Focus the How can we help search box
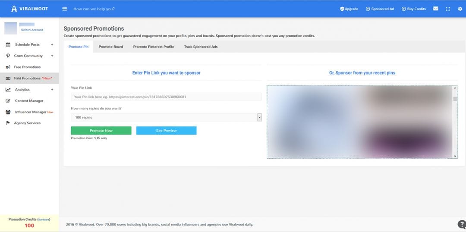The width and height of the screenshot is (466, 232). [94, 9]
